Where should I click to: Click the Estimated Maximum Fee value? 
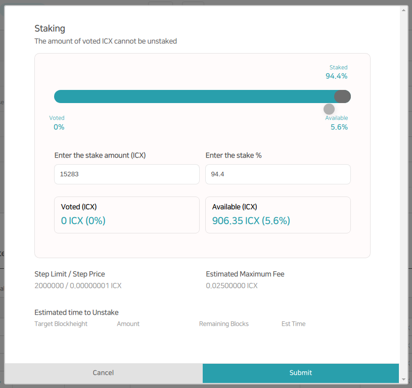click(x=232, y=286)
